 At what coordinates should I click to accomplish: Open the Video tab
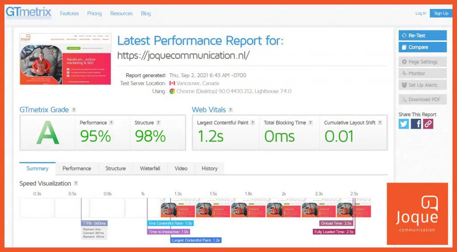(x=181, y=168)
